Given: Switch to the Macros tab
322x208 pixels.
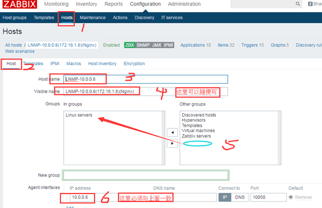Looking at the screenshot, I should 73,64.
